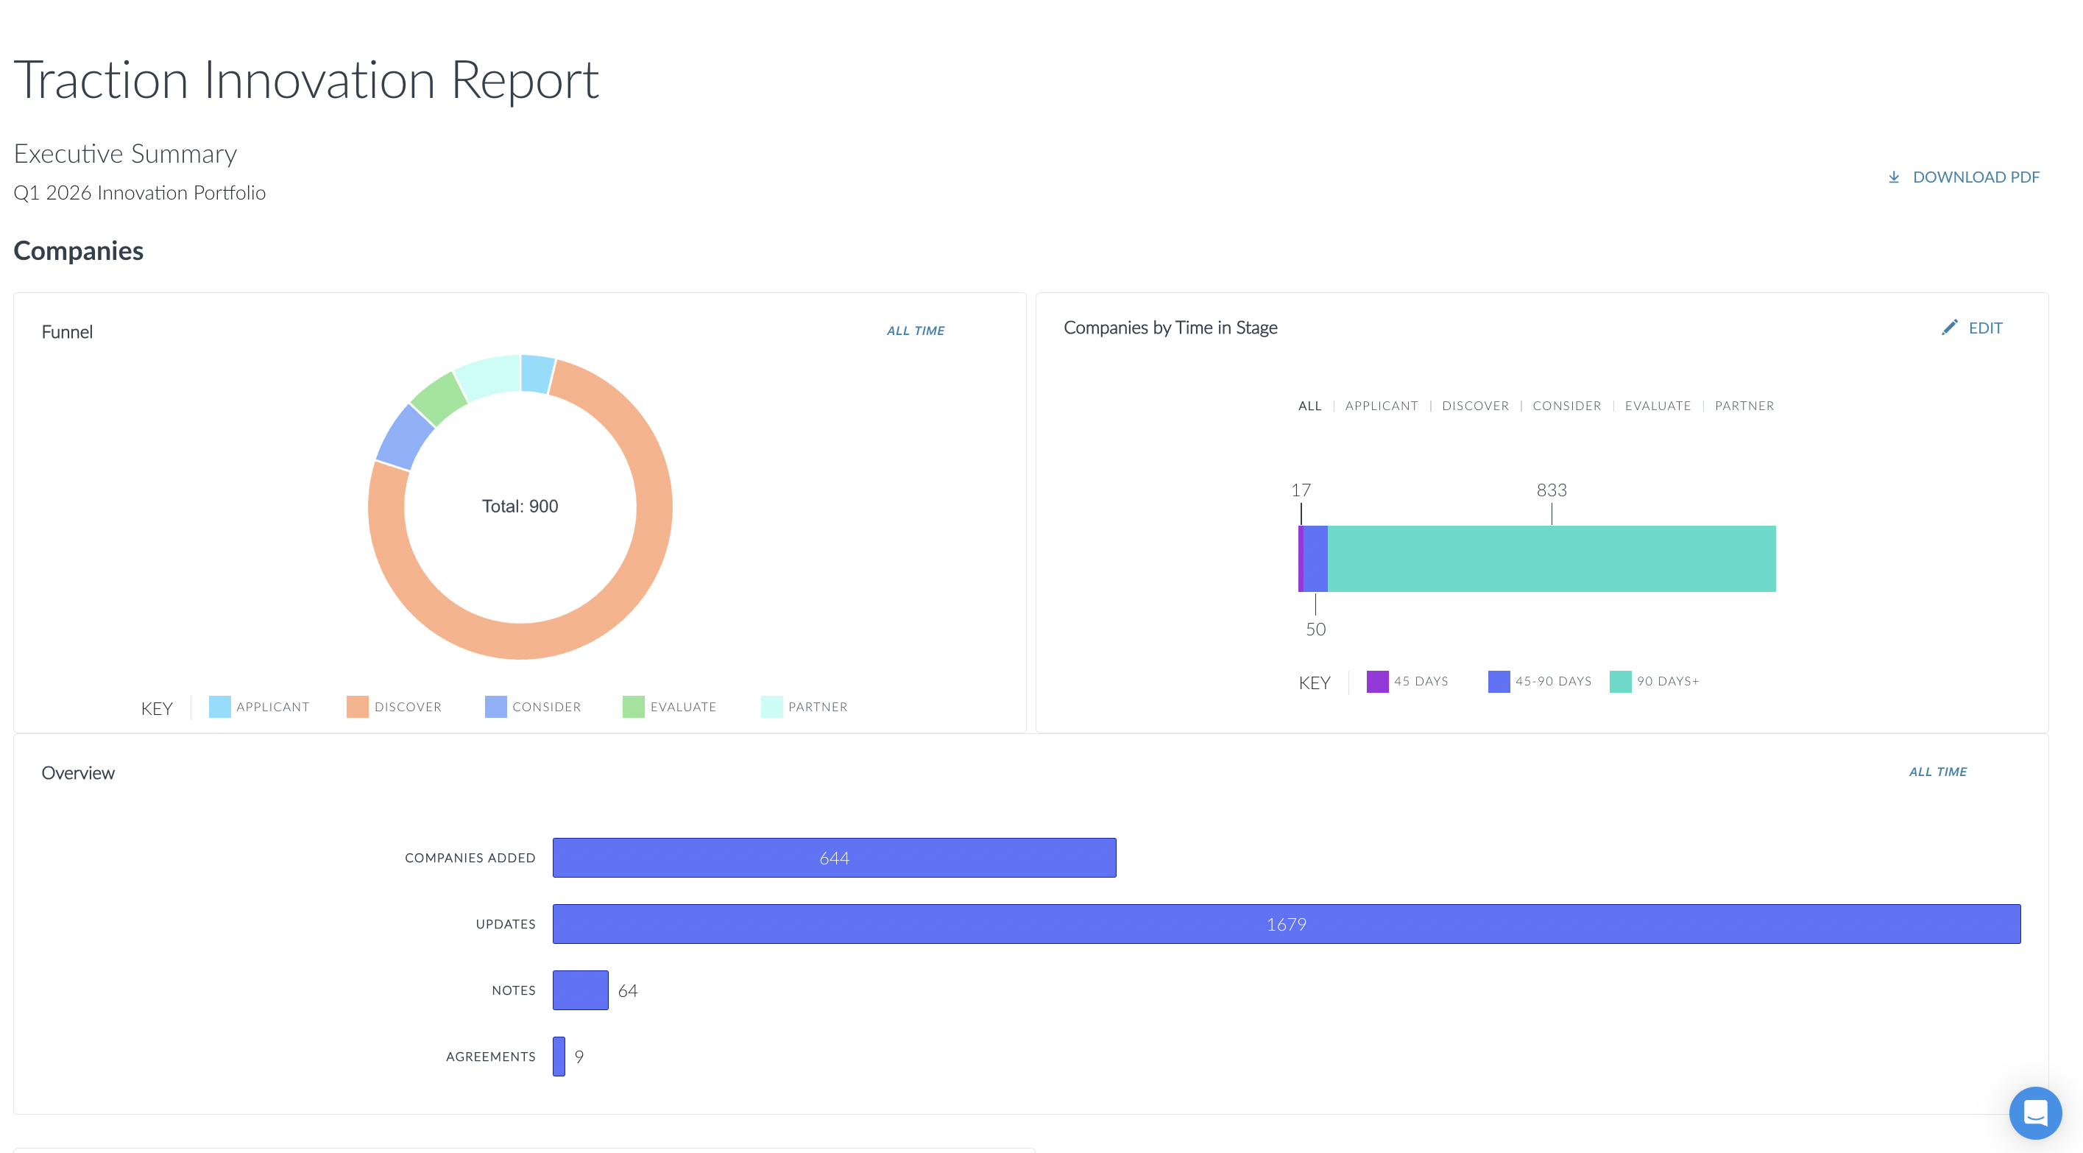Click Edit on Companies by Time in Stage
The height and width of the screenshot is (1153, 2083).
(x=1985, y=328)
